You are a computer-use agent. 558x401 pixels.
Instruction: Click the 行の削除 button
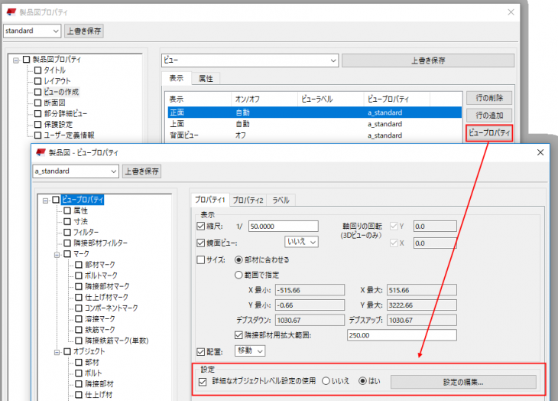[x=489, y=98]
